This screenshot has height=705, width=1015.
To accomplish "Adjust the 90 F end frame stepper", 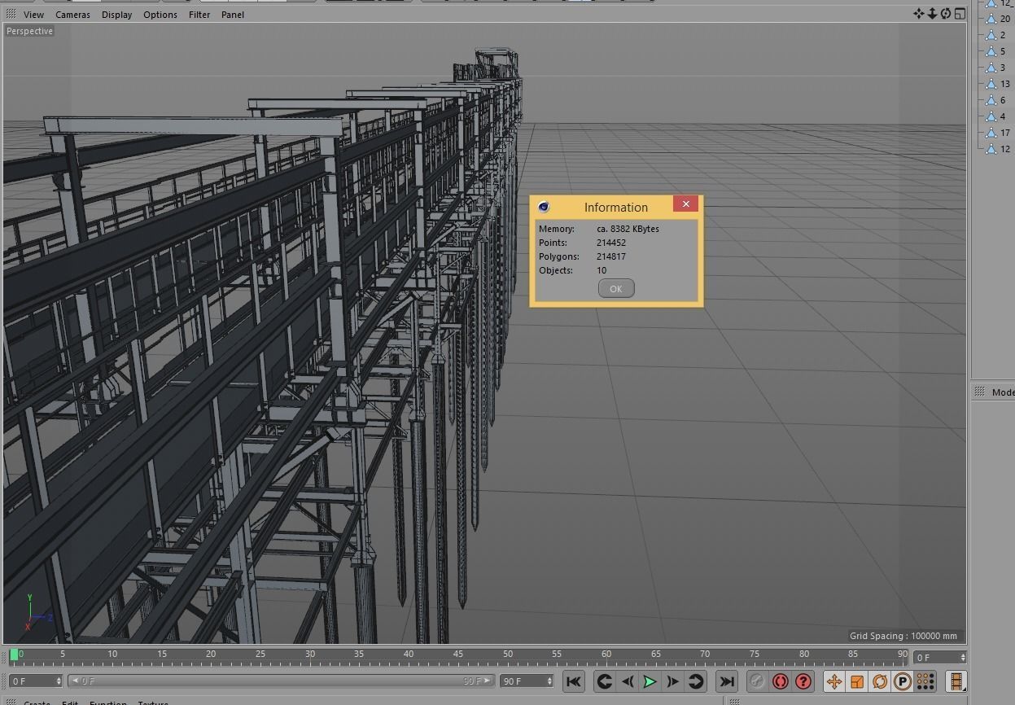I will point(549,681).
